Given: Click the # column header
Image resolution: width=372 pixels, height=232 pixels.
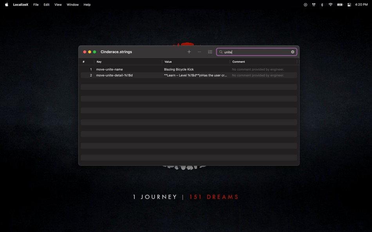Looking at the screenshot, I should tap(87, 62).
